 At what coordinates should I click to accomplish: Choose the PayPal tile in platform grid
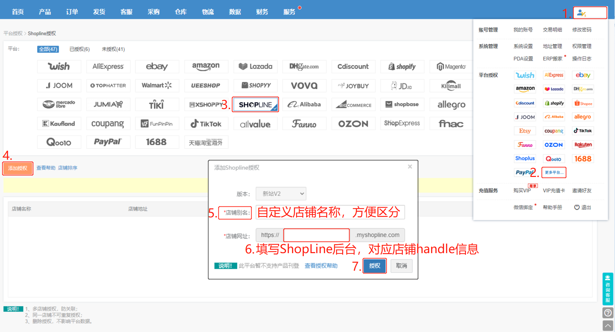tap(108, 142)
